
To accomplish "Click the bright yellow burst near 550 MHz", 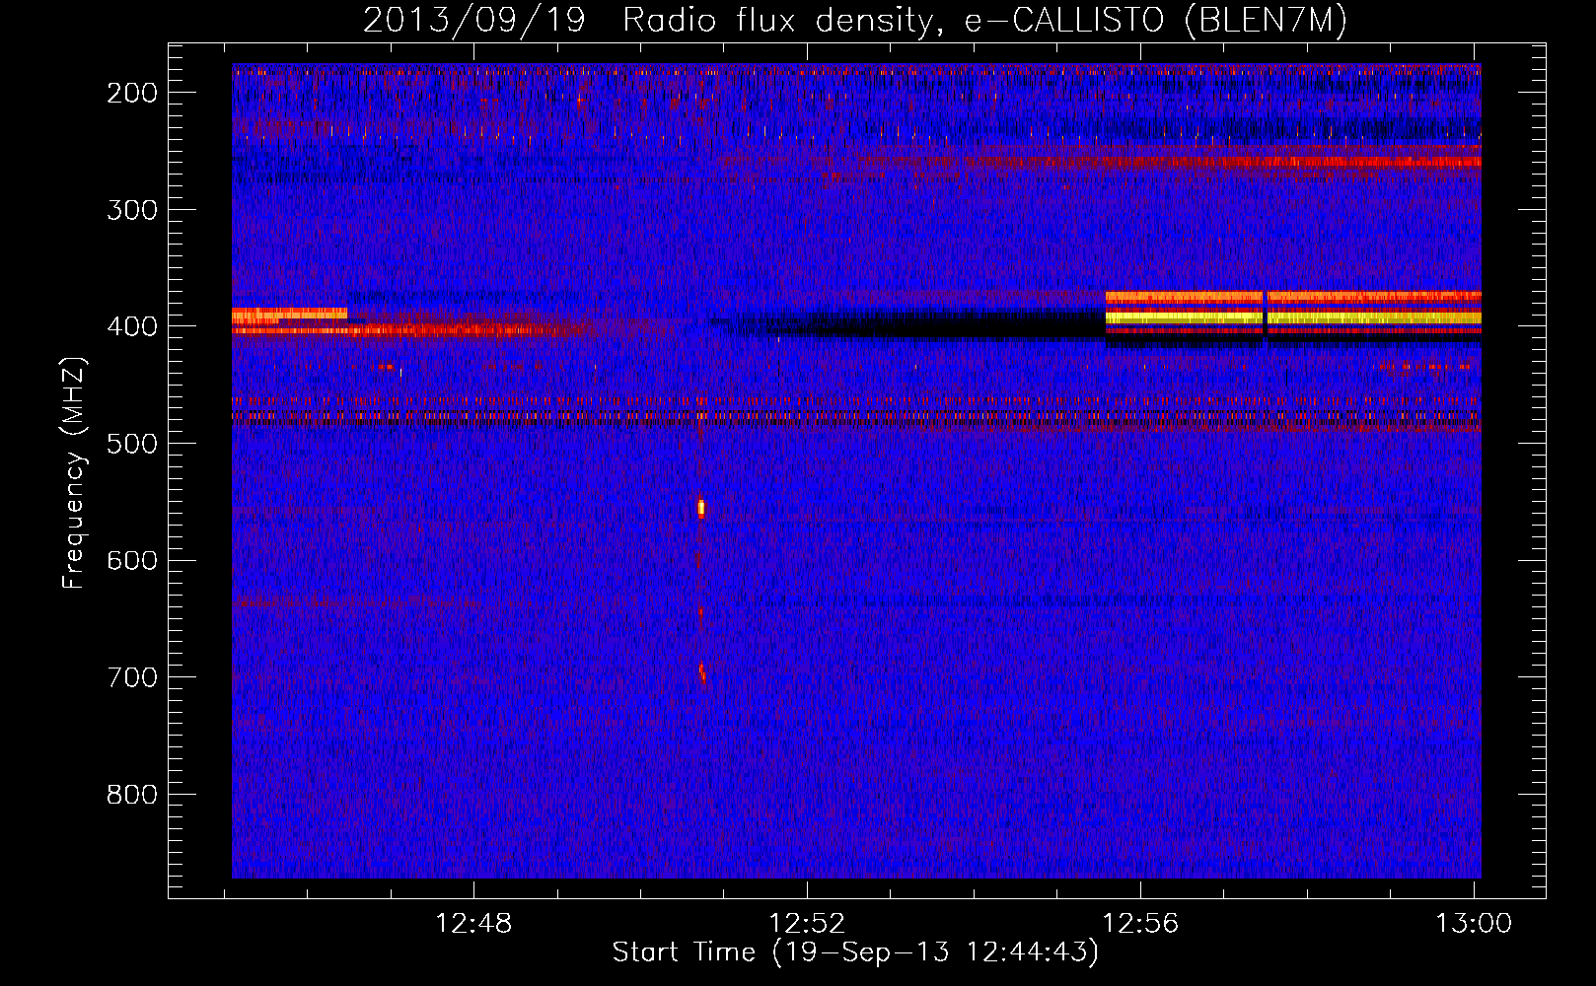I will click(701, 508).
